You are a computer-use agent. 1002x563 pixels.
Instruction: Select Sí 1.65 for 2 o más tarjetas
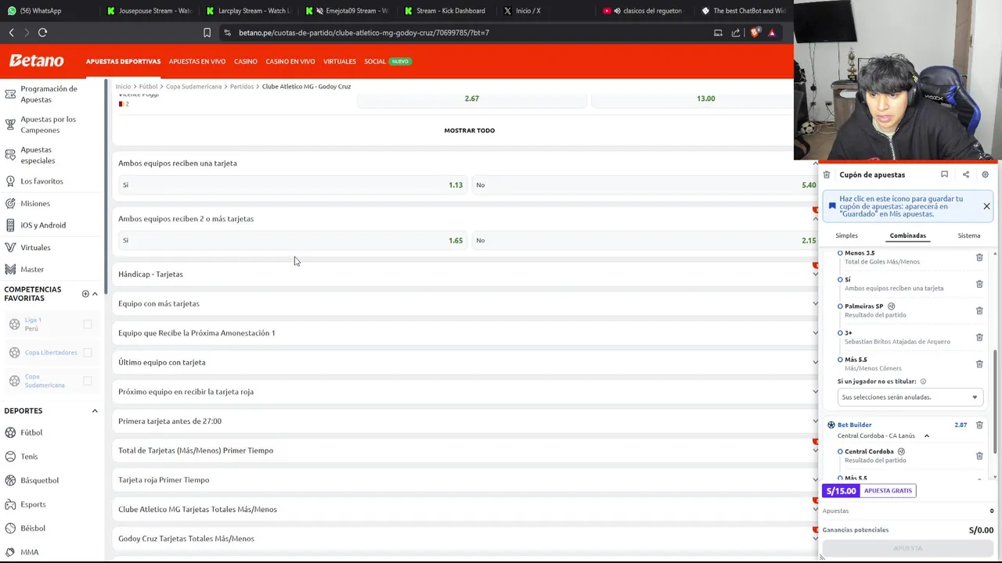click(x=292, y=240)
